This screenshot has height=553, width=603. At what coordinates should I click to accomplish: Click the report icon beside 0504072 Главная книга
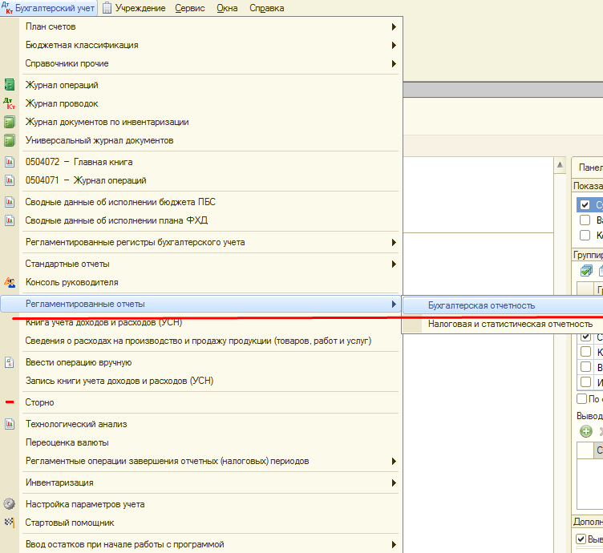[x=10, y=162]
